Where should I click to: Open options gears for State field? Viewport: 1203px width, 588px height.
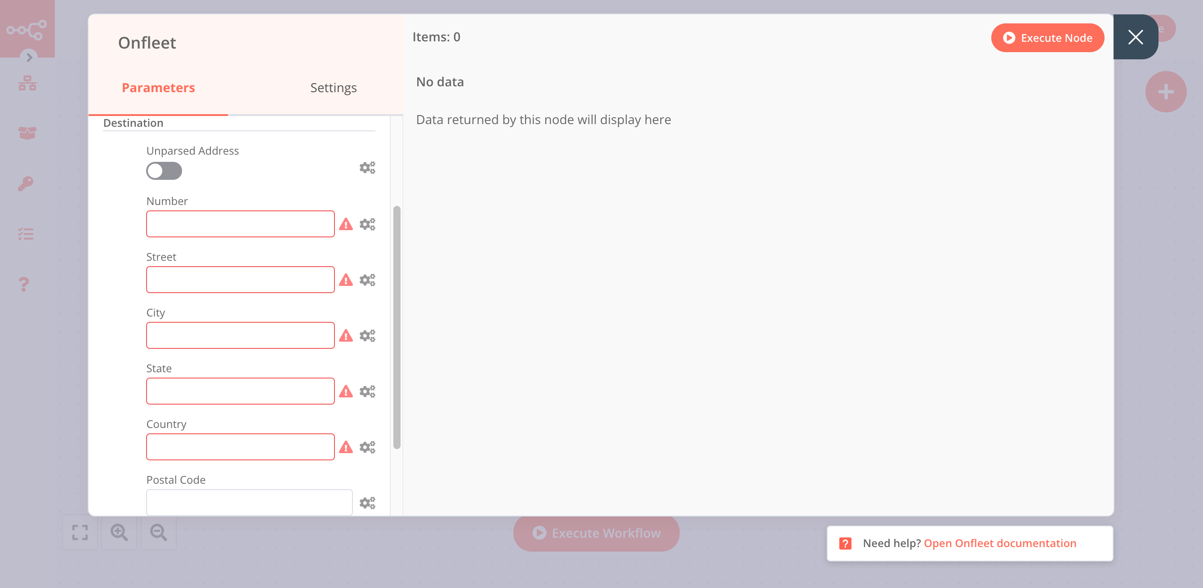point(367,392)
